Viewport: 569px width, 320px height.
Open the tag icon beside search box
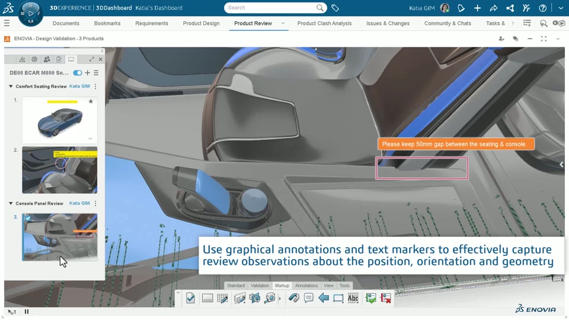[335, 8]
